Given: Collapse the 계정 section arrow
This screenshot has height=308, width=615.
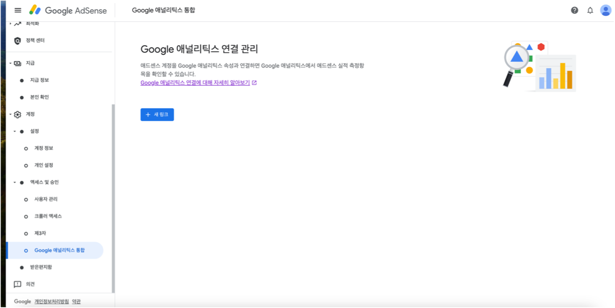Looking at the screenshot, I should coord(10,114).
